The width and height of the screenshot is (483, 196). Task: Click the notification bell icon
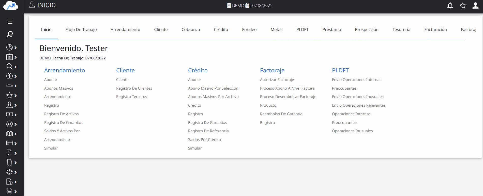450,6
